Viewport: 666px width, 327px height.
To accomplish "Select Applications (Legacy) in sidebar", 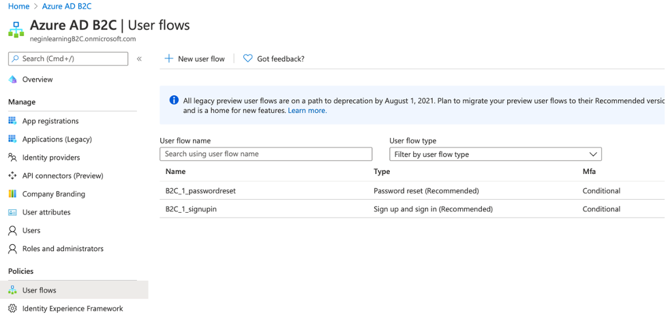I will pos(57,139).
